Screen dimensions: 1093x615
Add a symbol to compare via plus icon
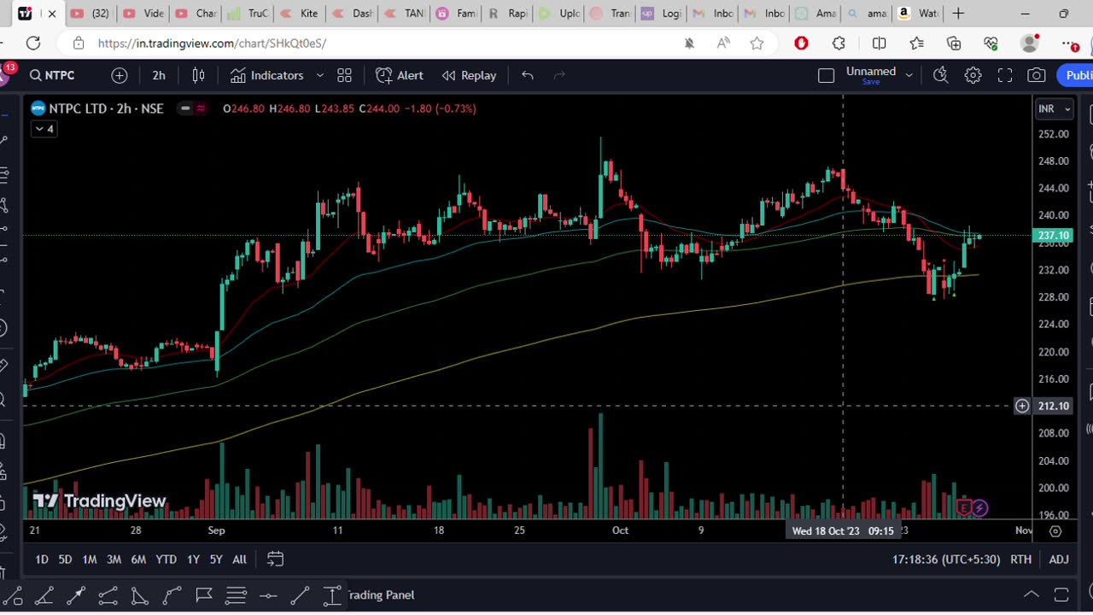tap(120, 75)
